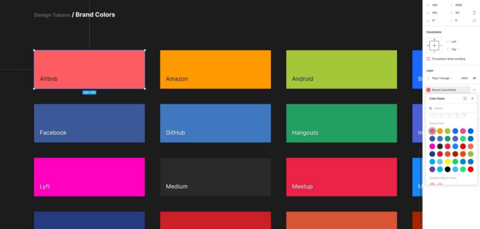Detach the Brand Color/Airbnb style with minus icon
480x229 pixels.
pos(474,90)
